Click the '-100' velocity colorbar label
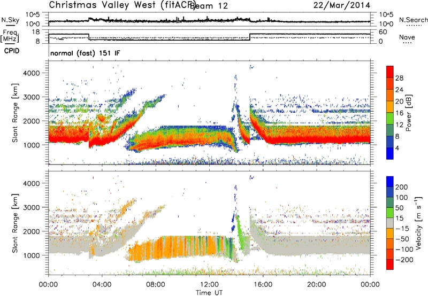Screen dimensions: 428x296 tap(404, 250)
